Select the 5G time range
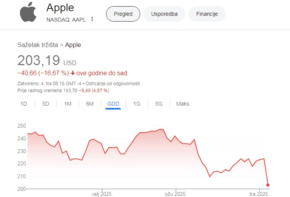The width and height of the screenshot is (290, 197). tap(159, 104)
